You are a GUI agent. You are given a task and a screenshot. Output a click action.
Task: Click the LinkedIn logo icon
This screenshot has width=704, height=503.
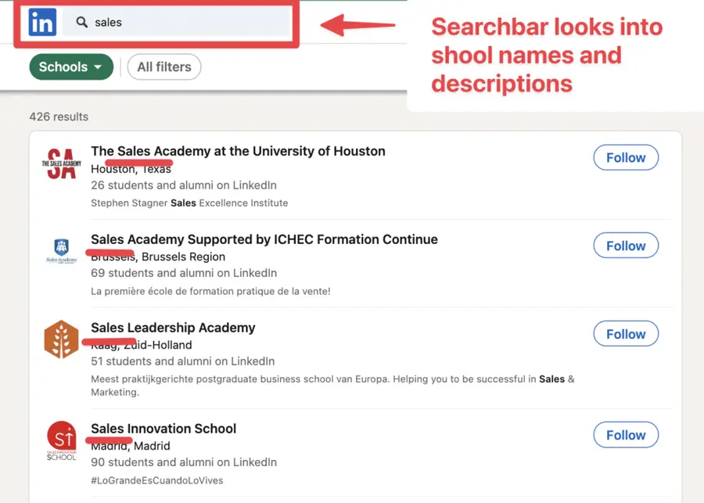click(x=41, y=22)
